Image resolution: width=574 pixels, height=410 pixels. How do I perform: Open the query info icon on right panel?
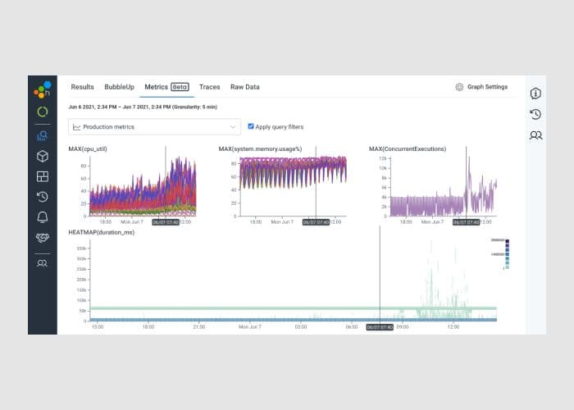pyautogui.click(x=535, y=93)
